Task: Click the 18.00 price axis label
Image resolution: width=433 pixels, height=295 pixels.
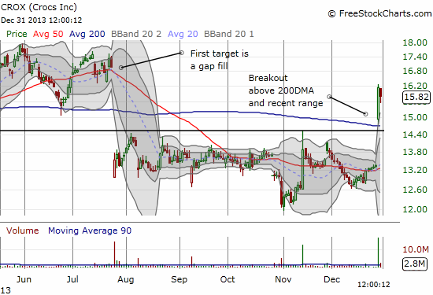Action: (x=415, y=42)
